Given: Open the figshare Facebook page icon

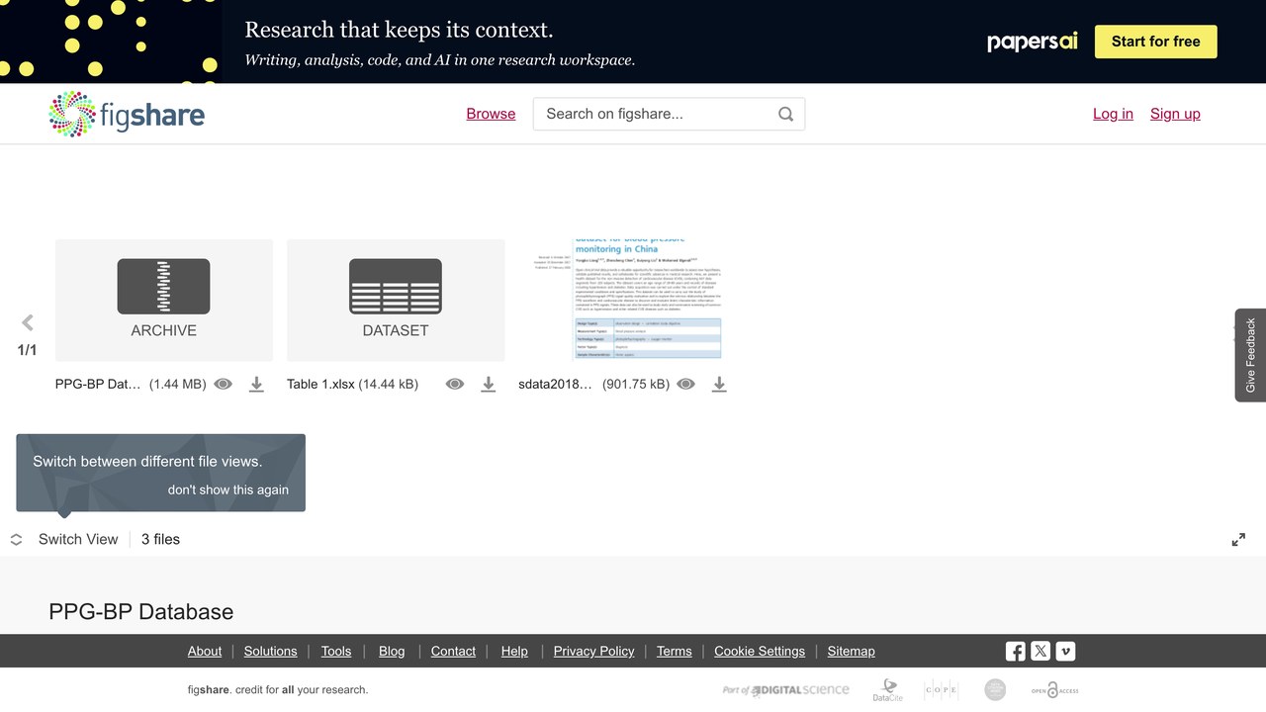Looking at the screenshot, I should (1016, 651).
